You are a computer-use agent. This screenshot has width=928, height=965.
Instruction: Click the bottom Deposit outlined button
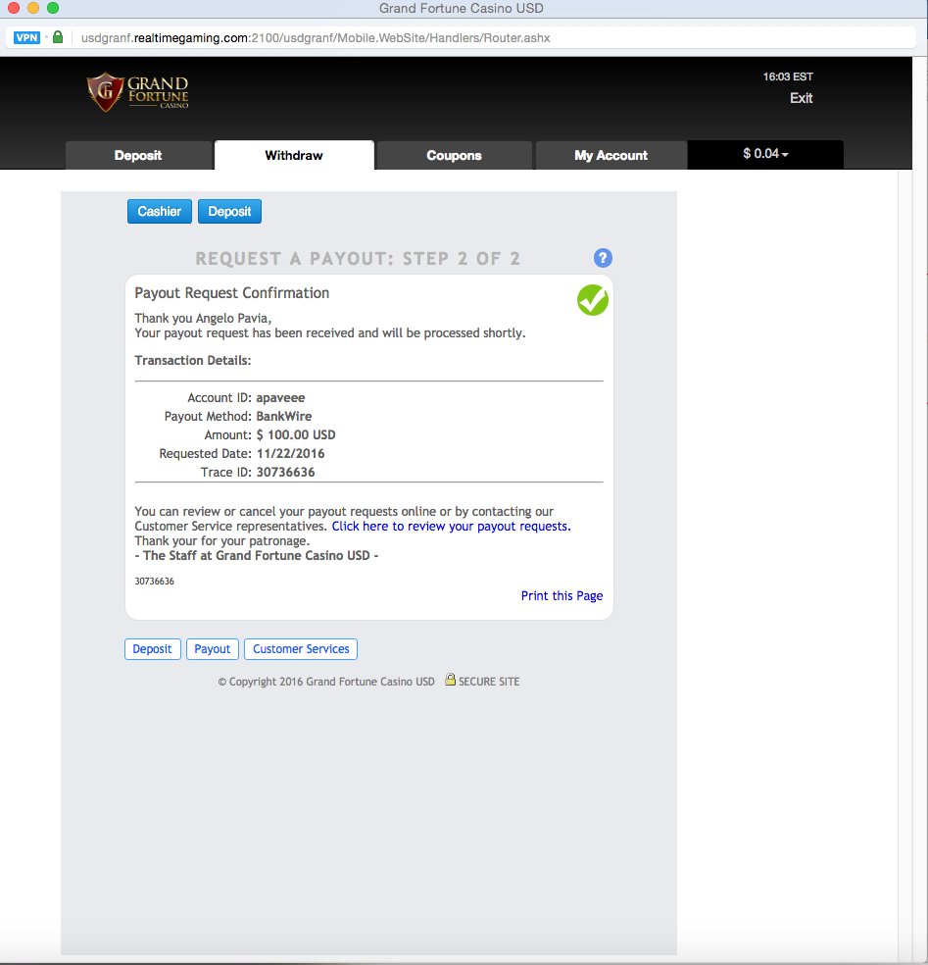(152, 649)
